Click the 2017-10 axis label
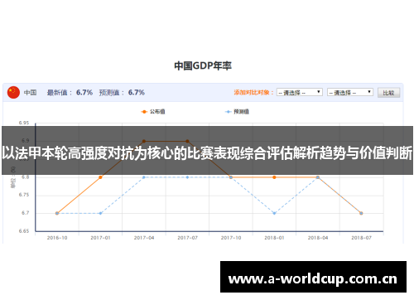 (x=231, y=238)
